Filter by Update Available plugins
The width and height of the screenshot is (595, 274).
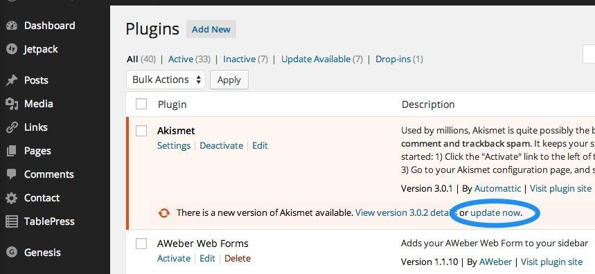pyautogui.click(x=322, y=59)
